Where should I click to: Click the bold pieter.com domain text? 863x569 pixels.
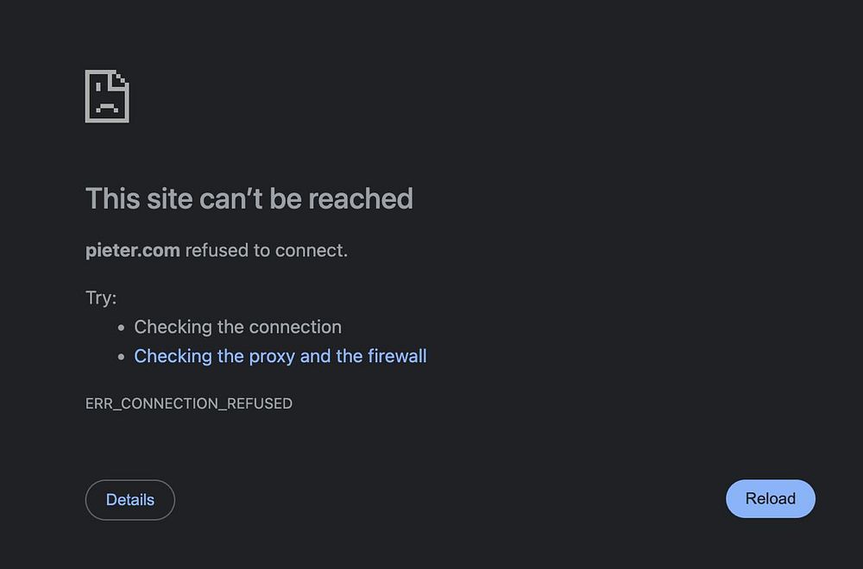point(133,251)
